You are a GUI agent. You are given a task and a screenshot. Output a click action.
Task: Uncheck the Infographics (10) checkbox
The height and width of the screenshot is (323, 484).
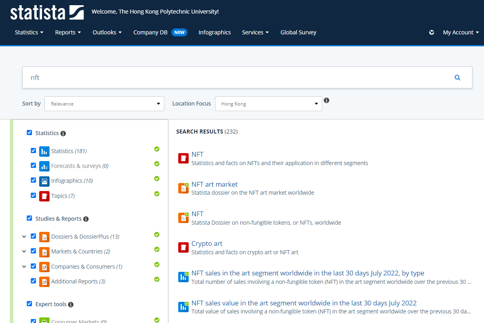(x=33, y=180)
